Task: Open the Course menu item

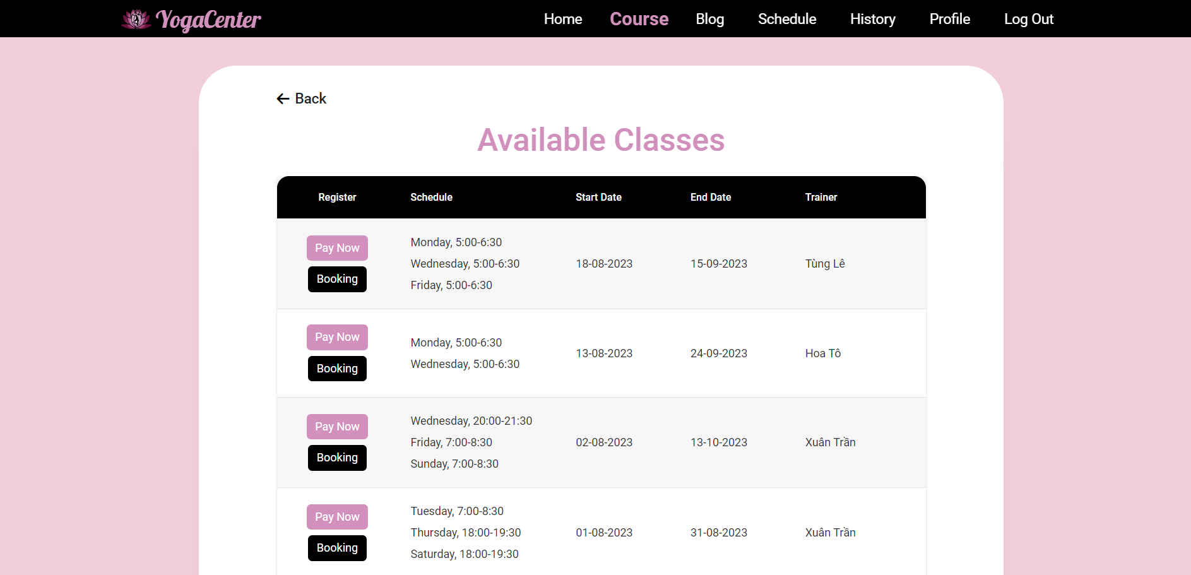Action: pos(639,19)
